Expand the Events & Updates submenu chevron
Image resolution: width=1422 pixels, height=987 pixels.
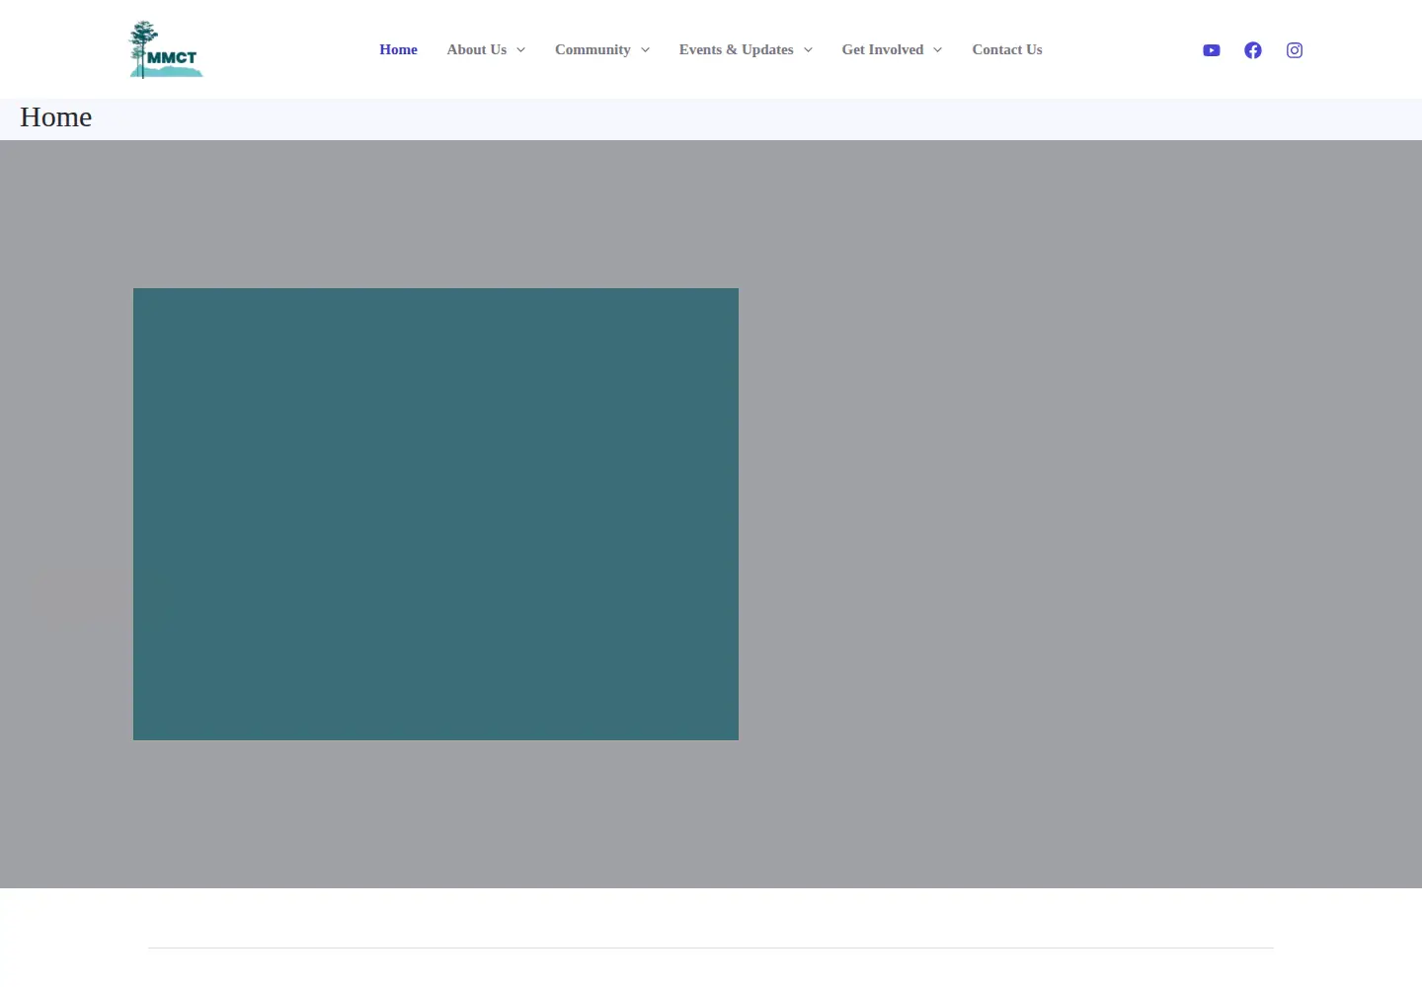(808, 50)
